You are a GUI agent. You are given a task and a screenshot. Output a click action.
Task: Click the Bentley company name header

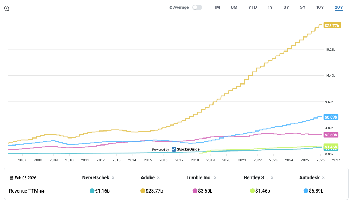256,178
